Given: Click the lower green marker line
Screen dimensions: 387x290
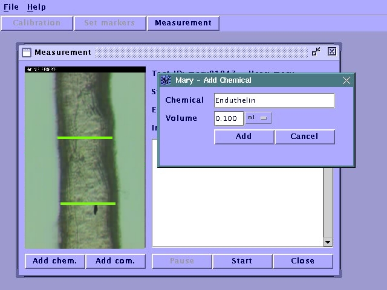Looking at the screenshot, I should point(88,204).
